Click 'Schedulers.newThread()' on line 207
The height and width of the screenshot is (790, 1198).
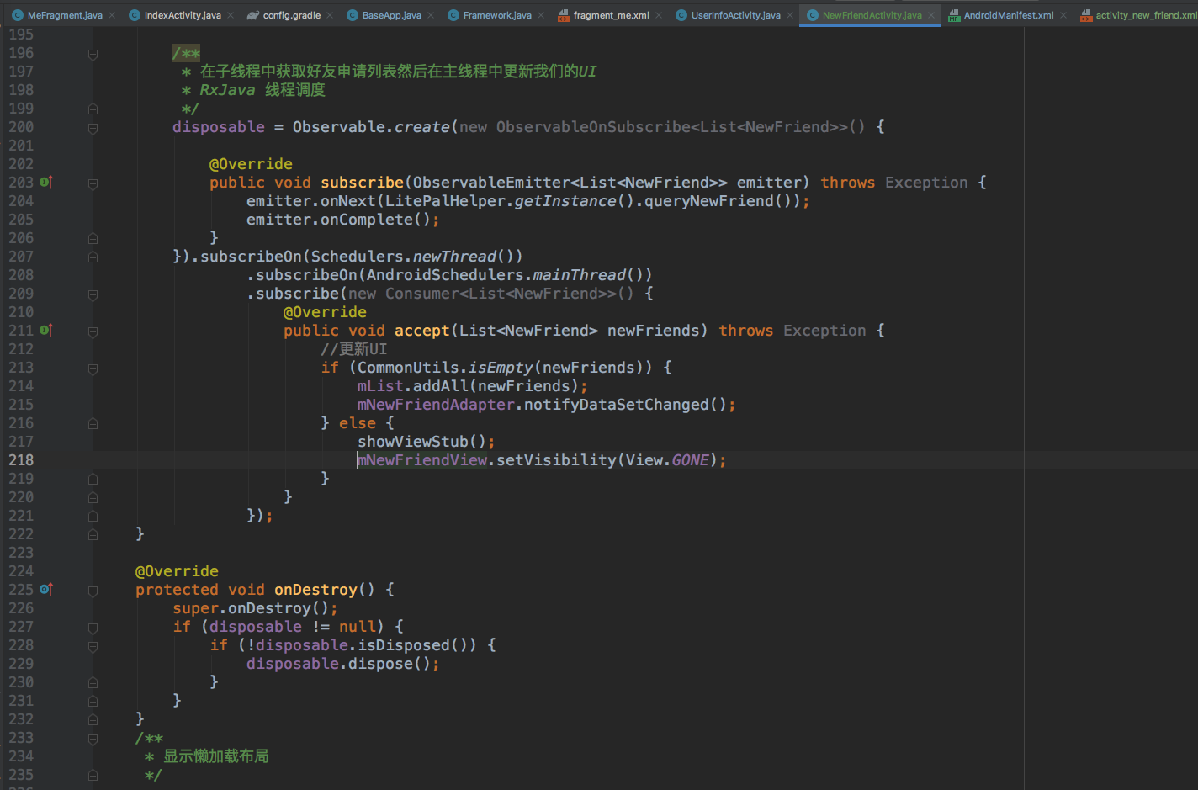[x=412, y=257]
